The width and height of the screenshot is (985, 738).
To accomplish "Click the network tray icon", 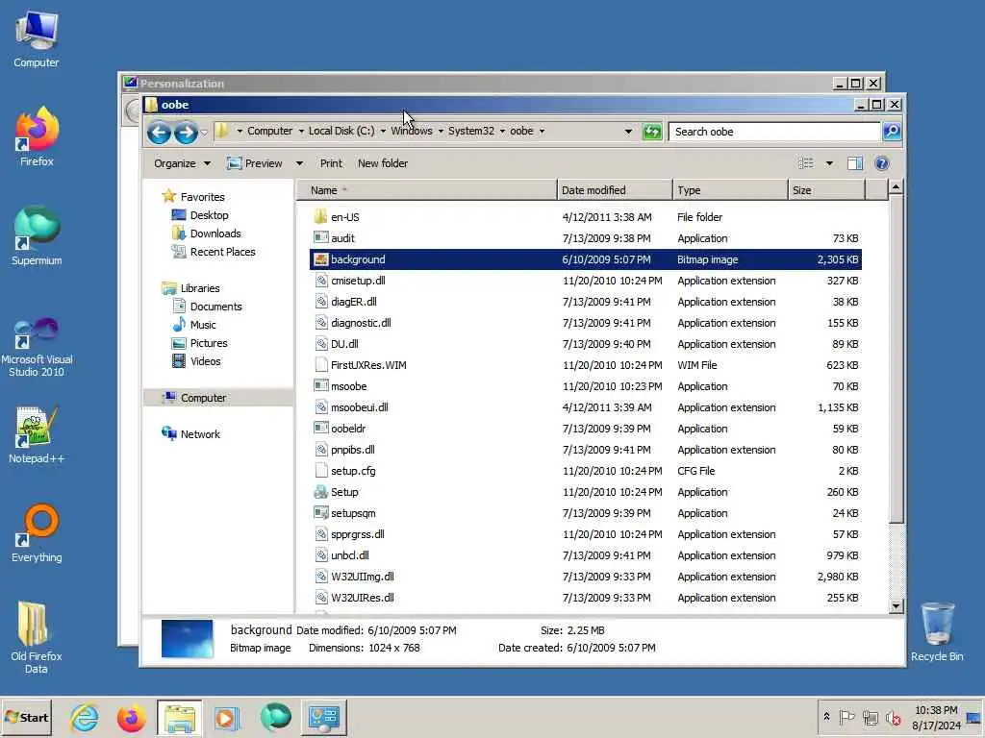I will click(870, 717).
